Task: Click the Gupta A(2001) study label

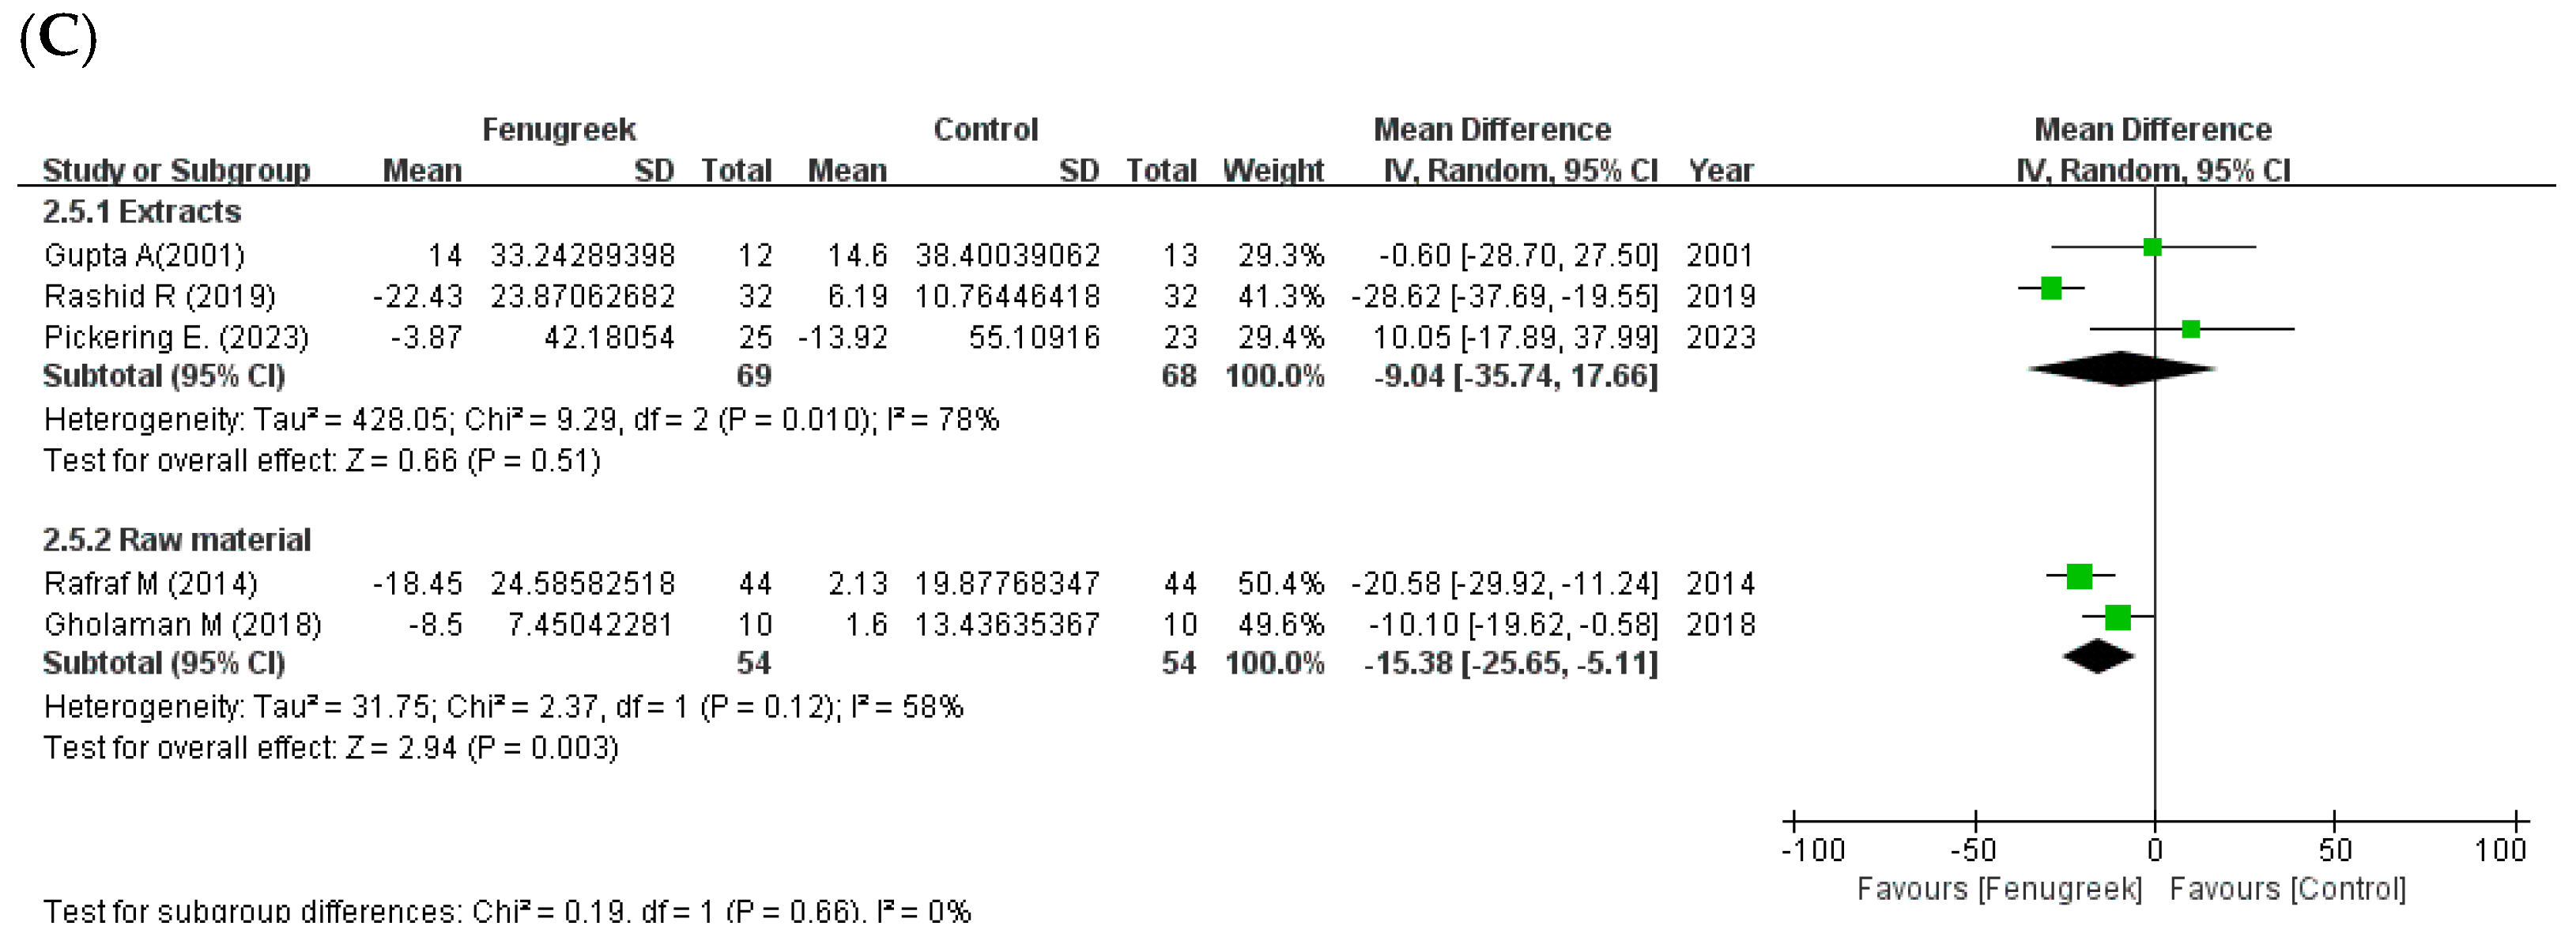Action: coord(144,256)
